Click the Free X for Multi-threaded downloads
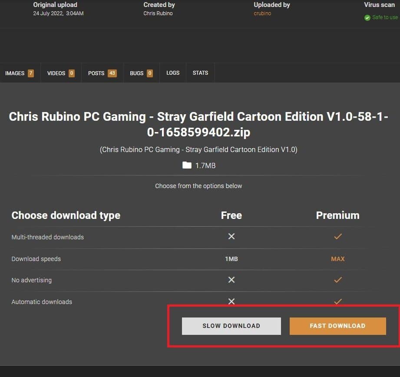The width and height of the screenshot is (400, 377). (231, 236)
